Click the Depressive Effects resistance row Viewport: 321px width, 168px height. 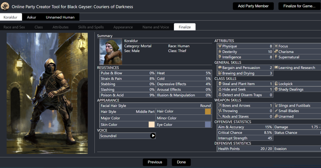[184, 84]
